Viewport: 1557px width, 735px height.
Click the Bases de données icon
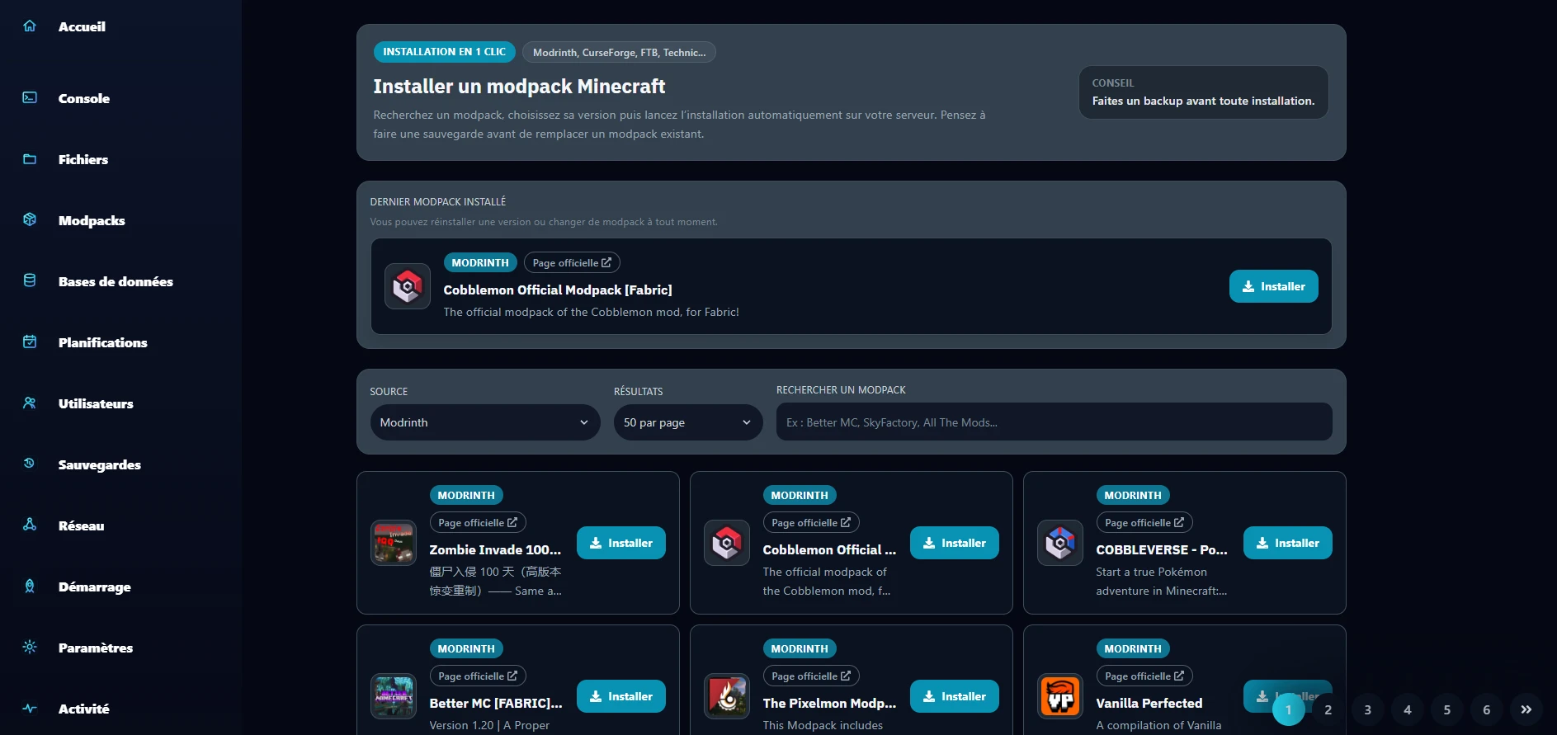(x=30, y=280)
